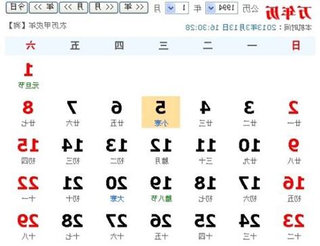Click the 月 arrow button left of center
The width and height of the screenshot is (320, 246).
[x=74, y=7]
